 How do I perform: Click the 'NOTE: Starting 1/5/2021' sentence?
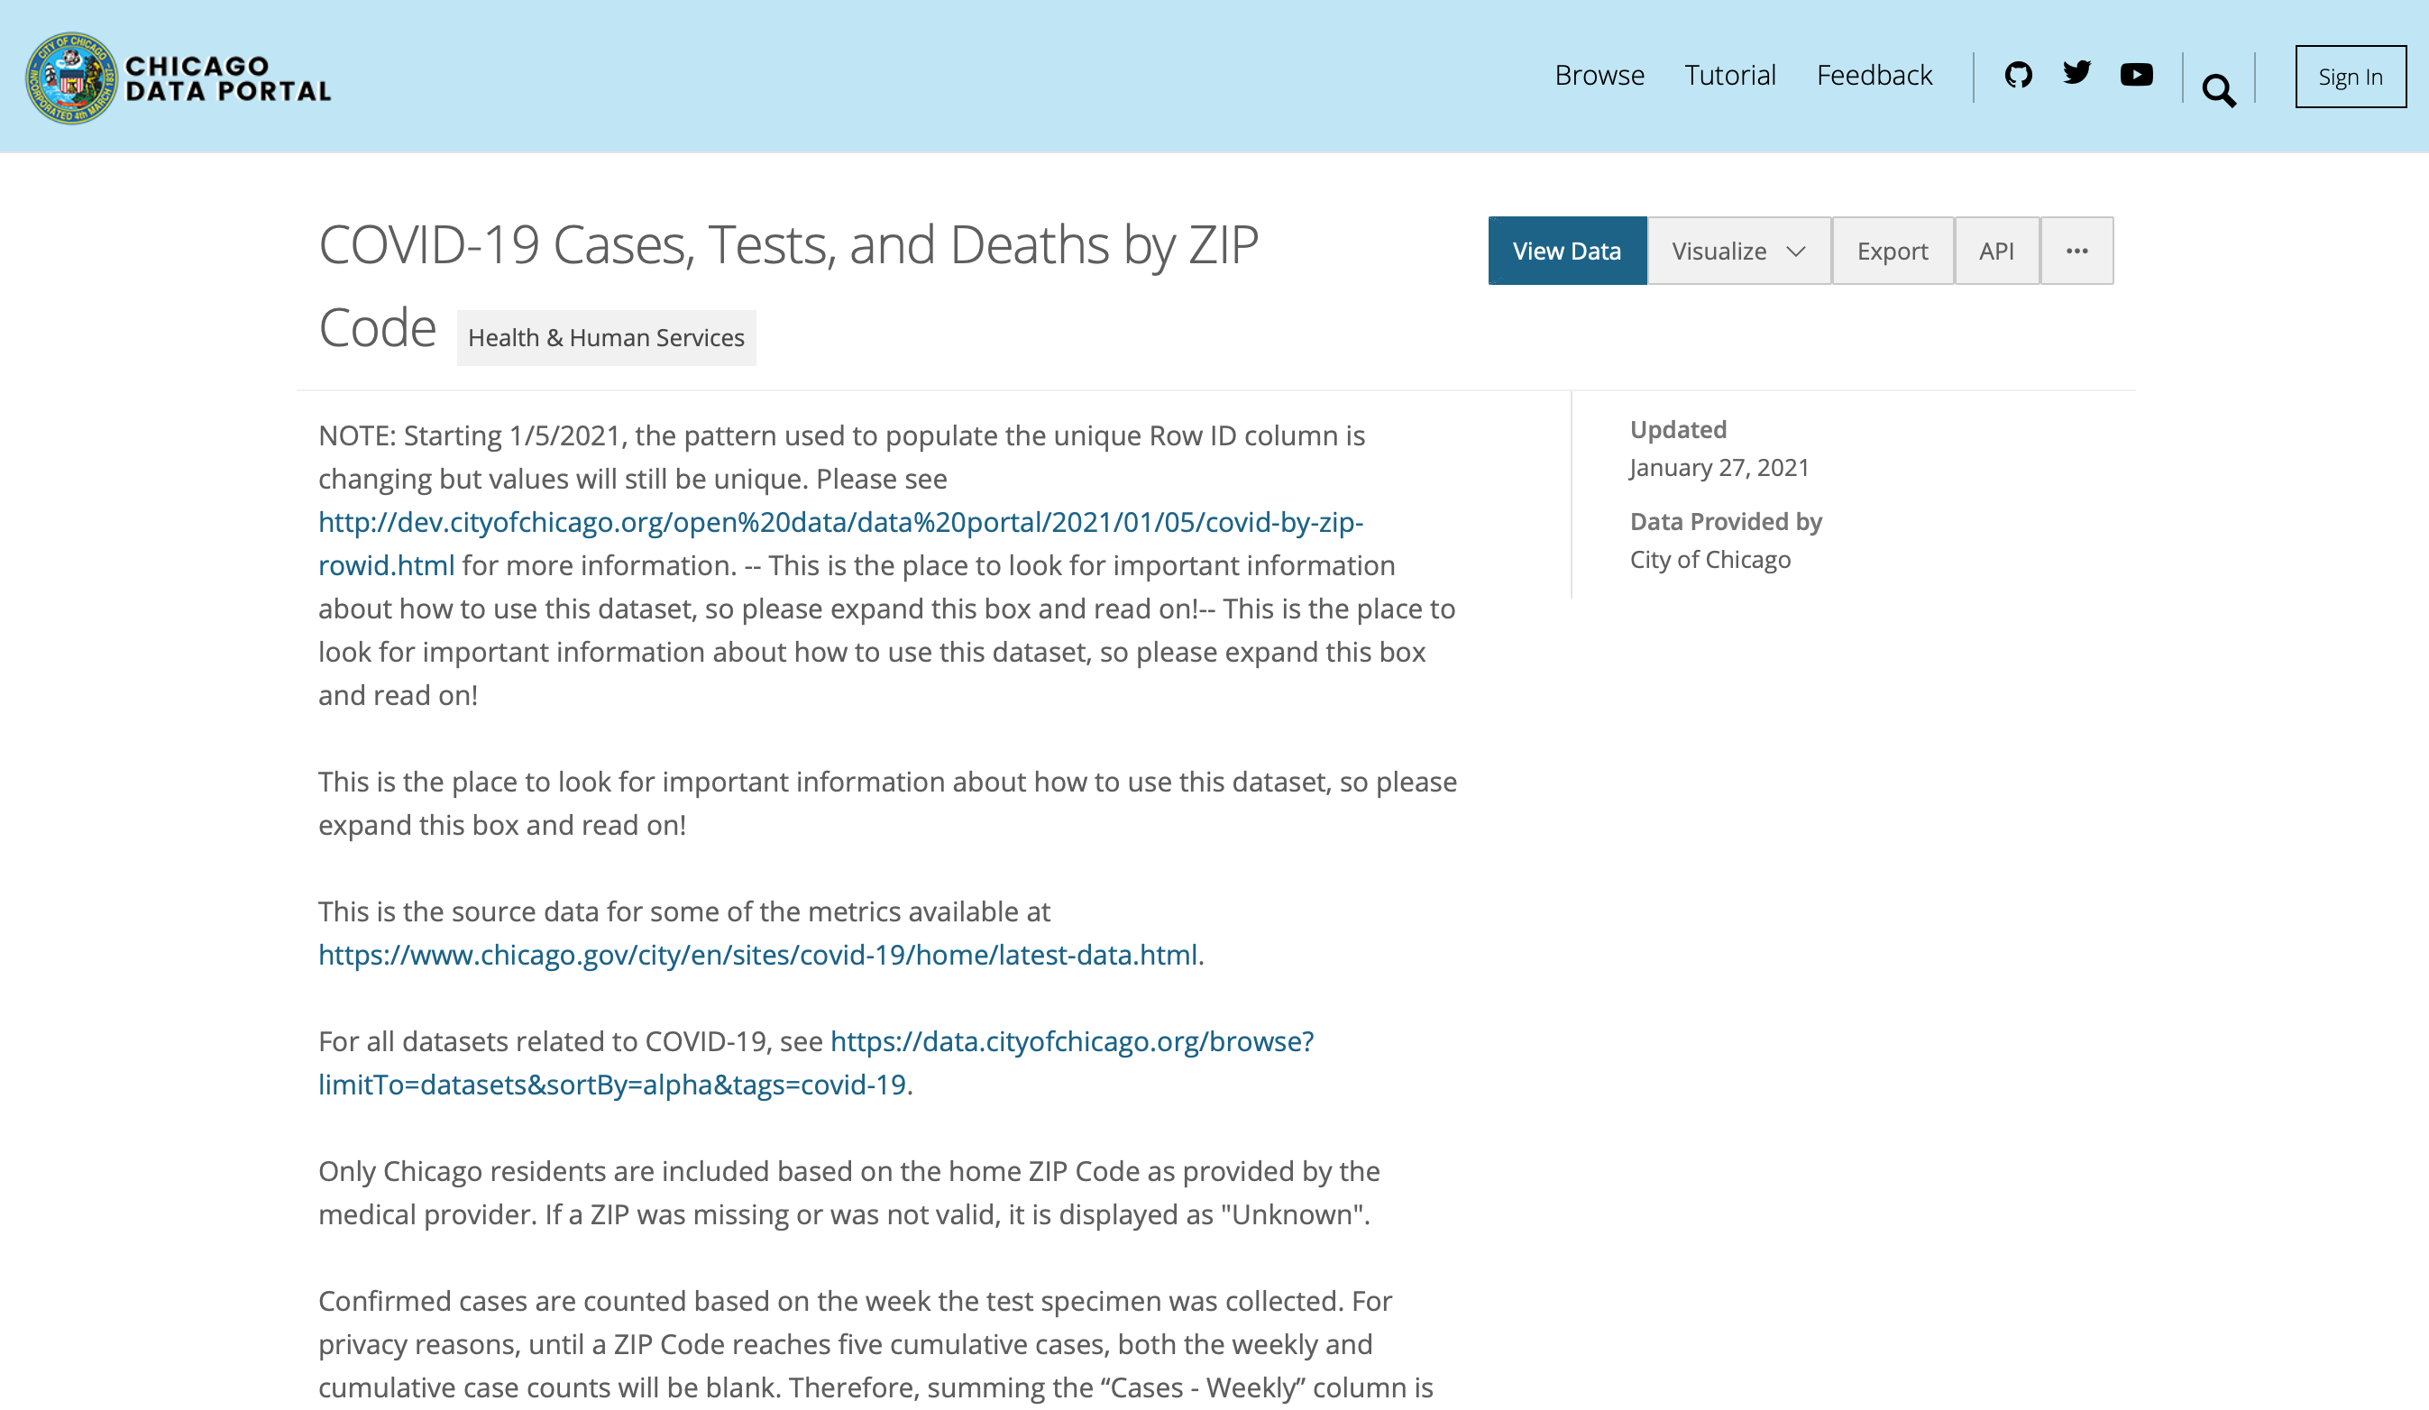pos(840,457)
